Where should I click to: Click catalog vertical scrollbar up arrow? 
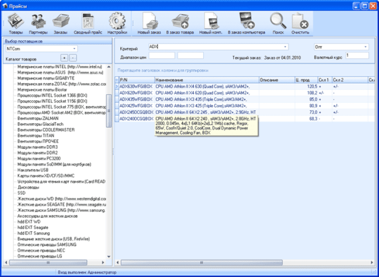pyautogui.click(x=109, y=66)
